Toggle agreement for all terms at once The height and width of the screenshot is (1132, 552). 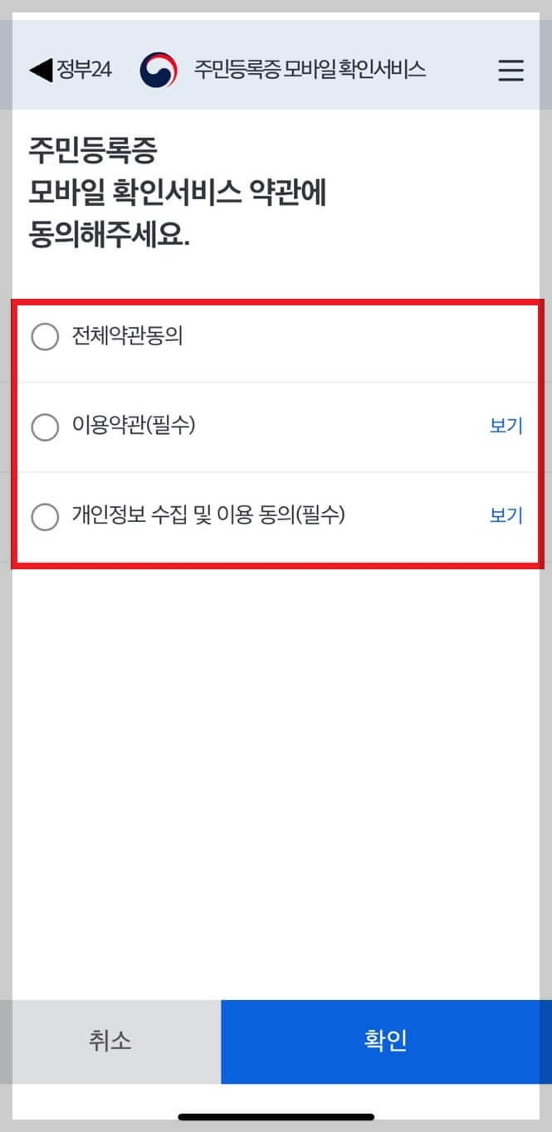pyautogui.click(x=45, y=337)
